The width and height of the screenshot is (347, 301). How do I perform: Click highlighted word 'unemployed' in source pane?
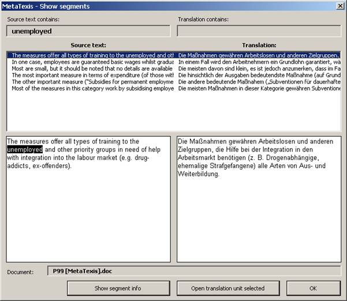pyautogui.click(x=25, y=150)
